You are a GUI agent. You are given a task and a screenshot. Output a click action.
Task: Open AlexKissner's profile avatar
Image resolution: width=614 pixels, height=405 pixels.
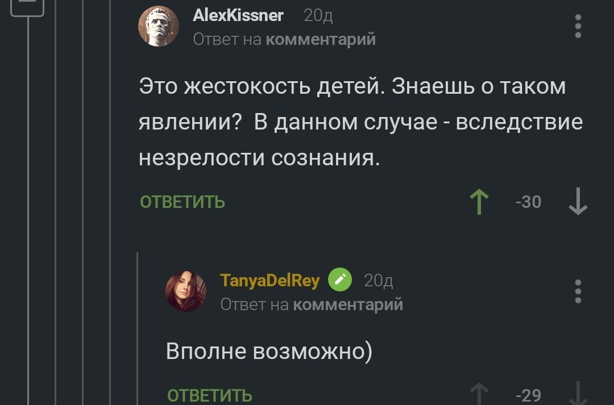pos(159,26)
